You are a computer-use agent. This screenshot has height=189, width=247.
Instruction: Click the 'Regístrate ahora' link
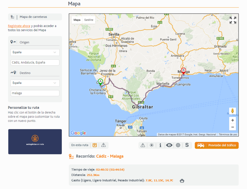click(19, 26)
